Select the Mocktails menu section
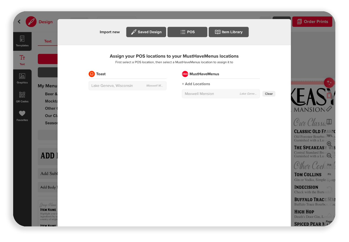Viewport: 349px width, 242px height. 51,101
